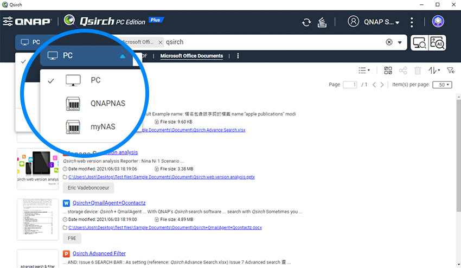
Task: Open the filter funnel icon
Action: 450,71
